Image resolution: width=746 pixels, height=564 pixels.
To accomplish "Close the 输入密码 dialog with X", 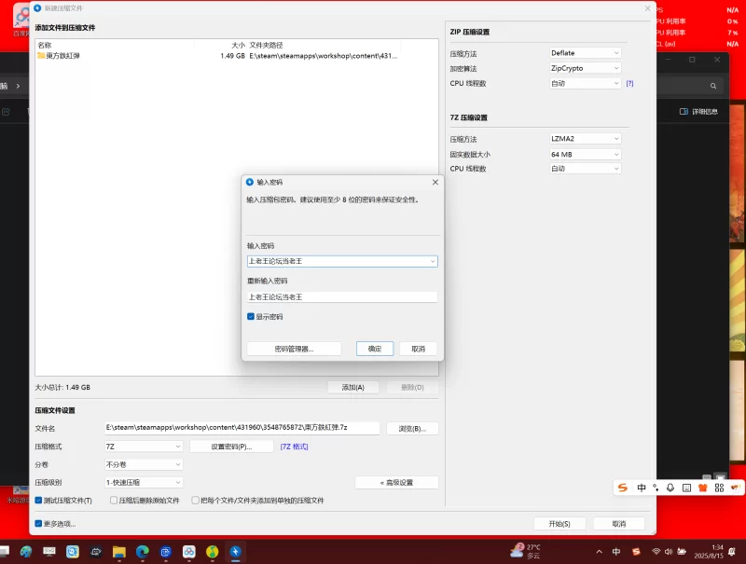I will pos(435,182).
